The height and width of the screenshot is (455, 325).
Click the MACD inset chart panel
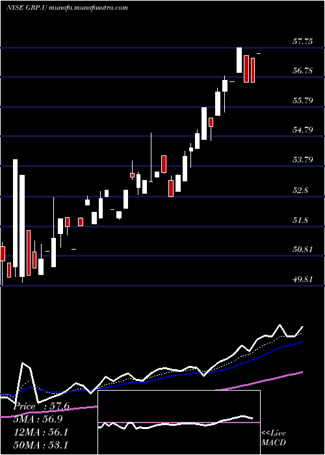click(179, 422)
